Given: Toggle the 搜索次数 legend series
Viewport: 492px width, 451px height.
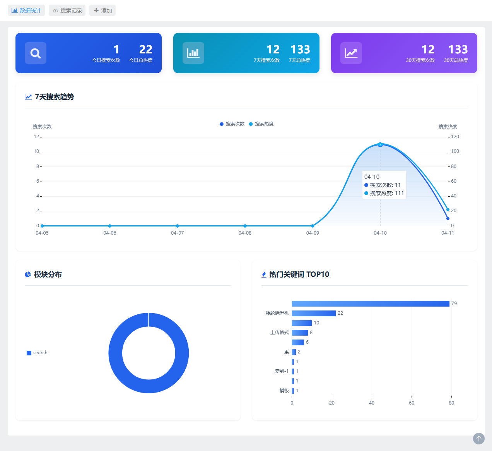Looking at the screenshot, I should 232,124.
